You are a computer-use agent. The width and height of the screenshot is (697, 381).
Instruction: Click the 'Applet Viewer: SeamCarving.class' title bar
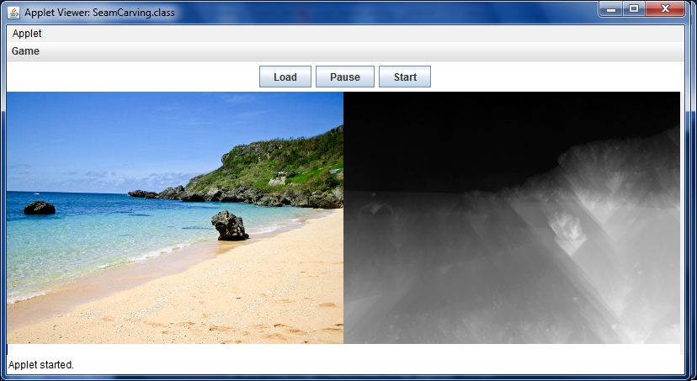(99, 12)
